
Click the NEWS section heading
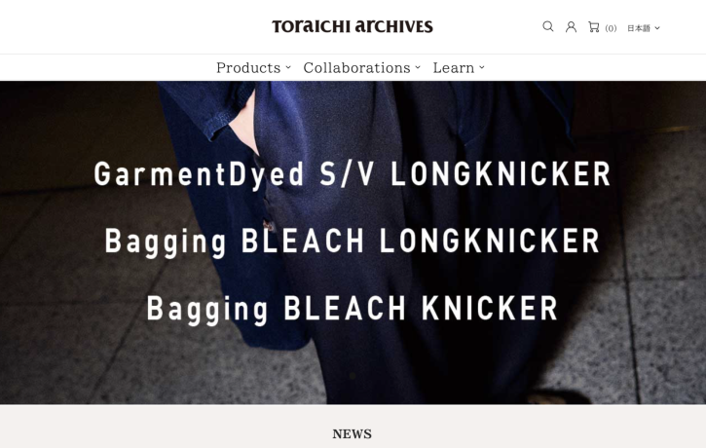click(353, 434)
